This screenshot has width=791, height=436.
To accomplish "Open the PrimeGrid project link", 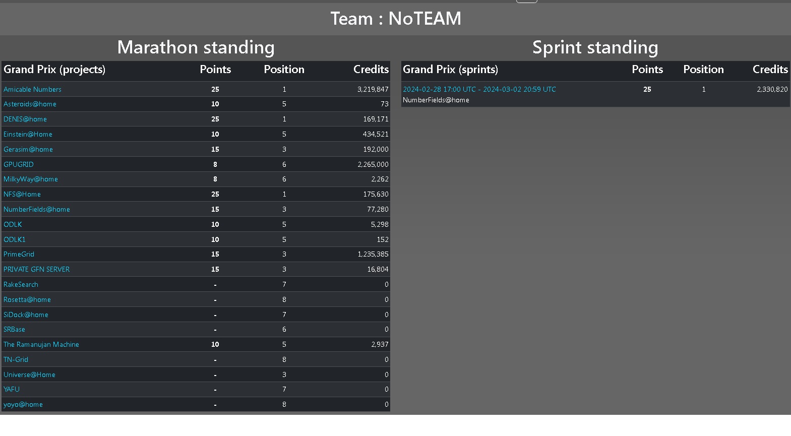I will coord(19,254).
